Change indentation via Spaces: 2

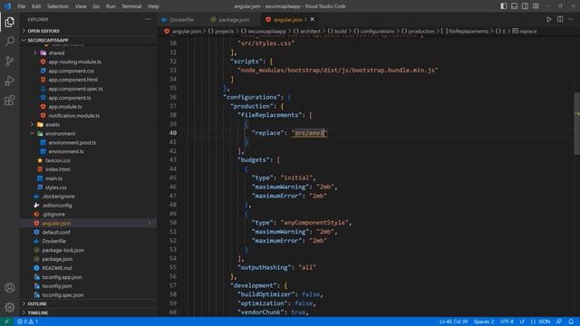[x=484, y=321]
